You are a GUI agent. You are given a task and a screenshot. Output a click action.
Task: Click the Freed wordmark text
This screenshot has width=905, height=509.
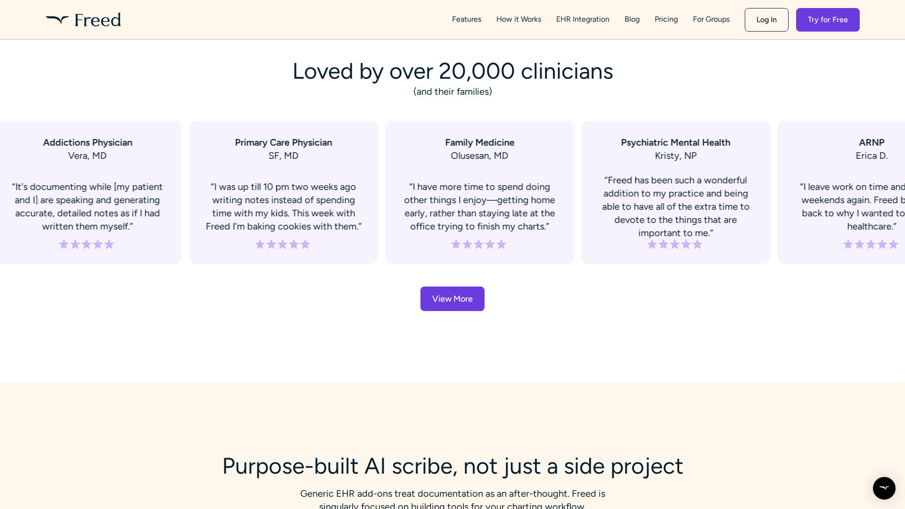pyautogui.click(x=98, y=20)
